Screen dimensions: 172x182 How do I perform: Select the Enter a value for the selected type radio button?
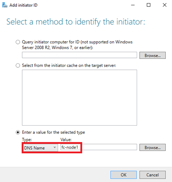(x=18, y=132)
